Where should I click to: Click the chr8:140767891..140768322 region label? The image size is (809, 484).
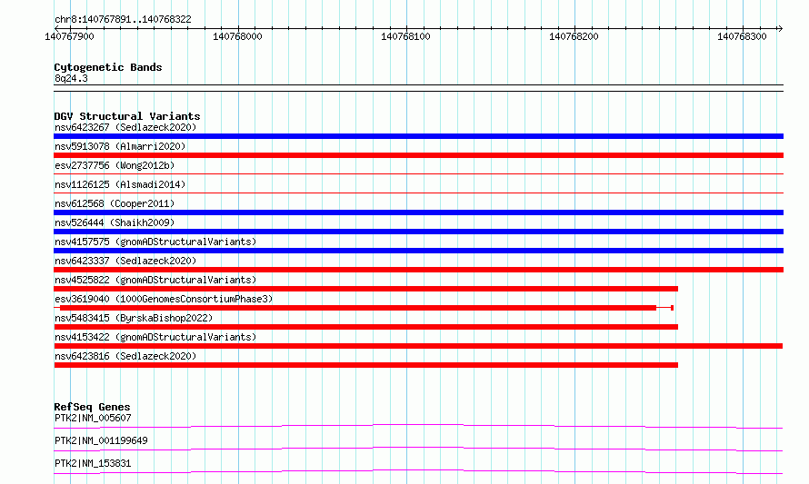click(x=123, y=19)
